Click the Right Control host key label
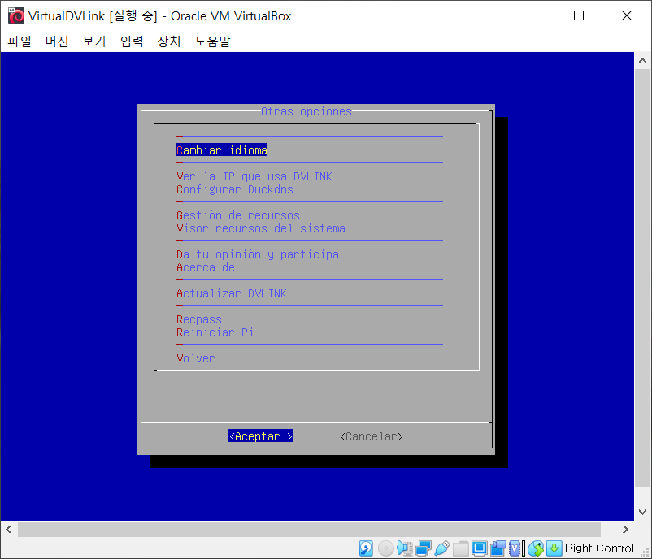652x559 pixels. tap(599, 548)
